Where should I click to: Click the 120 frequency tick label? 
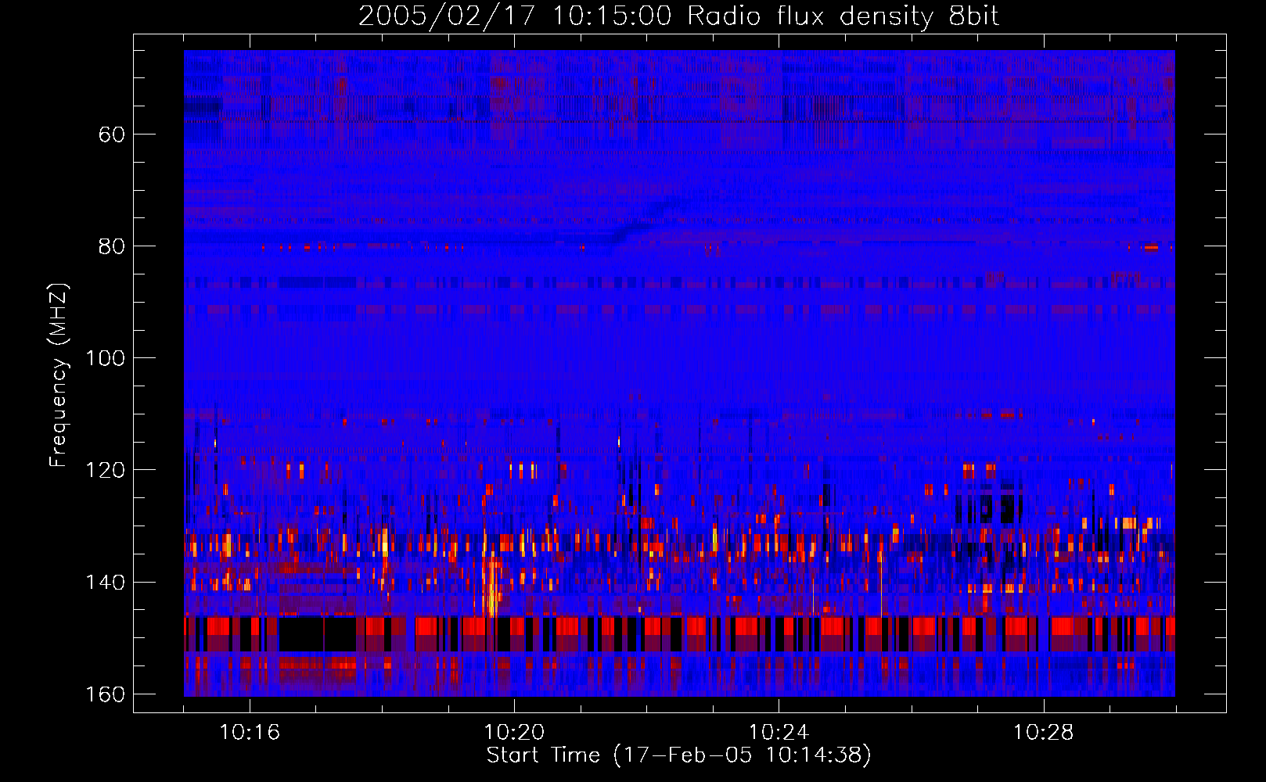coord(106,470)
